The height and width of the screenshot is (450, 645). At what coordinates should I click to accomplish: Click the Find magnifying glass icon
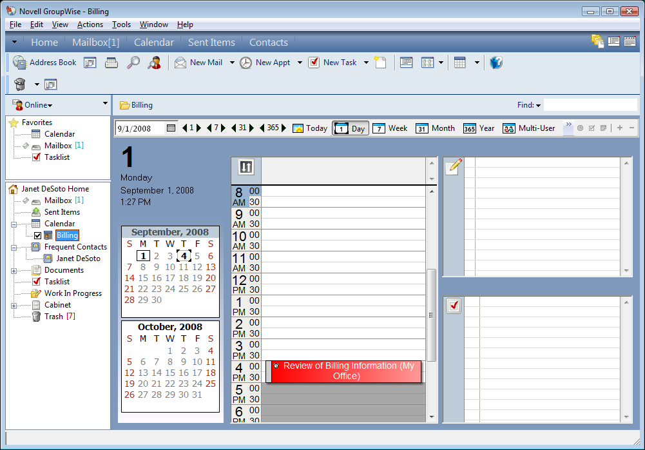point(133,63)
